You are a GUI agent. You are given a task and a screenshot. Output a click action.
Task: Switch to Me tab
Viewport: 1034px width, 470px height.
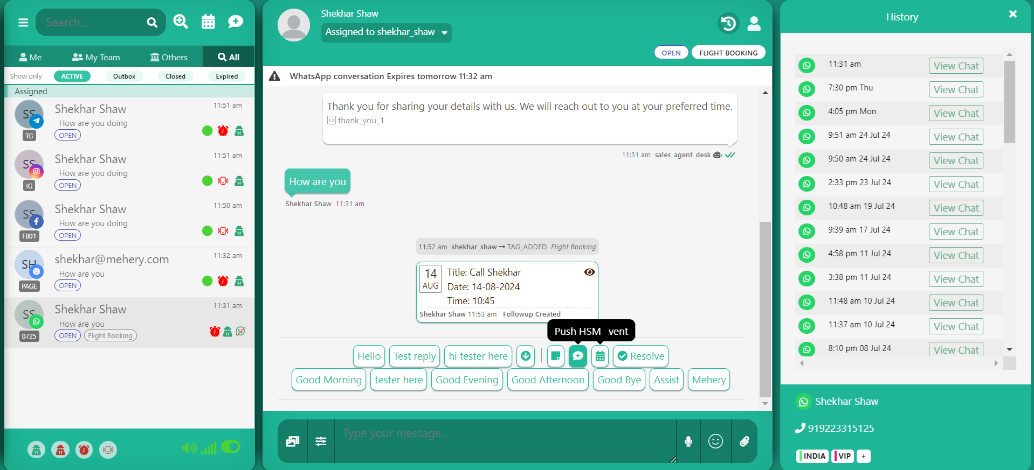[30, 57]
